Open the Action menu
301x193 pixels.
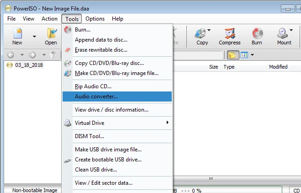click(49, 19)
